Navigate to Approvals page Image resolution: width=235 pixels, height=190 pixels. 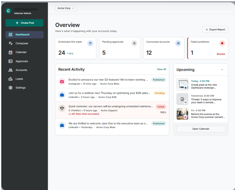pos(24,61)
